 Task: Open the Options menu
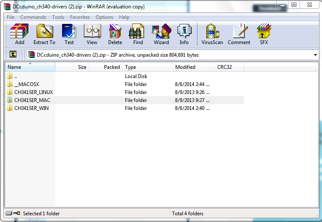pyautogui.click(x=104, y=17)
